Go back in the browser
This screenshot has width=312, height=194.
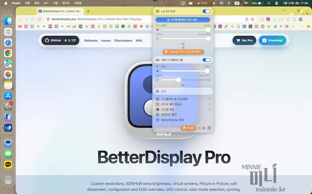coord(20,19)
